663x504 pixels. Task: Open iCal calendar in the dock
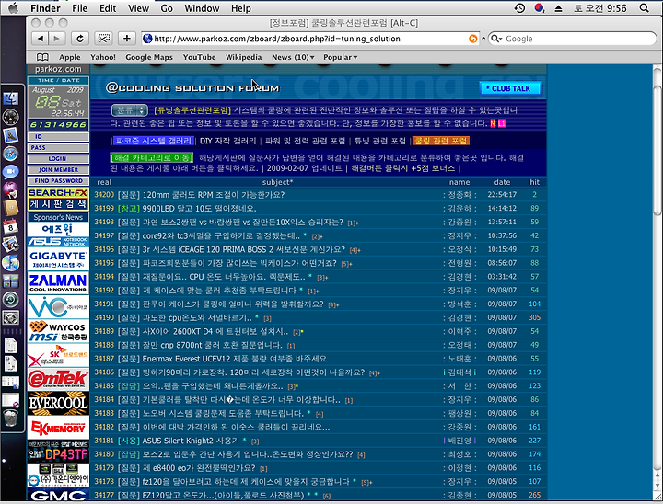tap(10, 227)
